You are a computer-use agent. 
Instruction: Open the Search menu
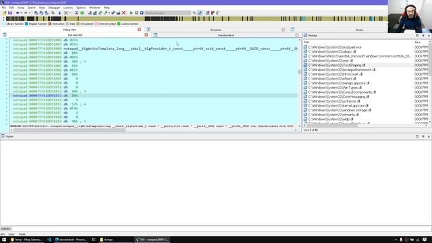32,7
